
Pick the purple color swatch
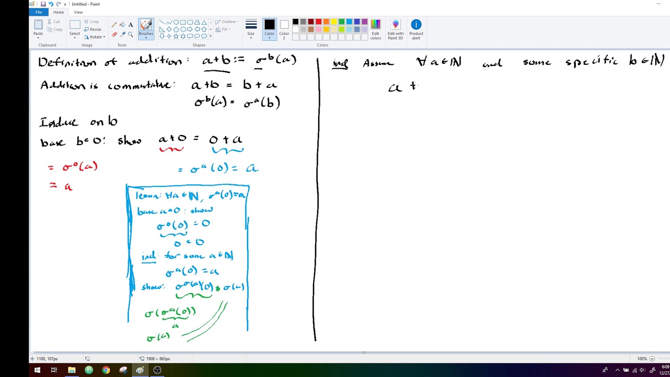364,22
